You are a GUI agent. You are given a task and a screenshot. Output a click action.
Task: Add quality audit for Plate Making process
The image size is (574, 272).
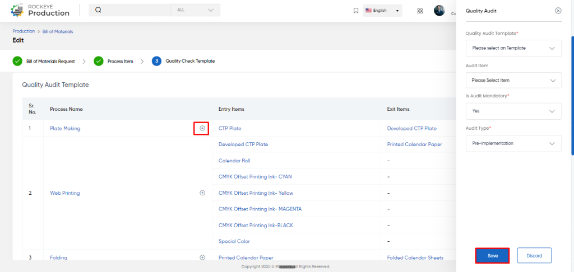[x=202, y=128]
